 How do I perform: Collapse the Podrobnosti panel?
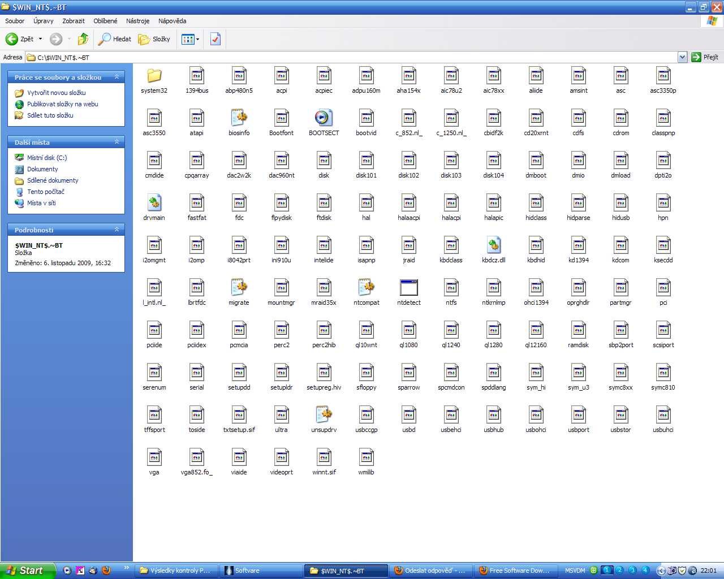(x=117, y=230)
